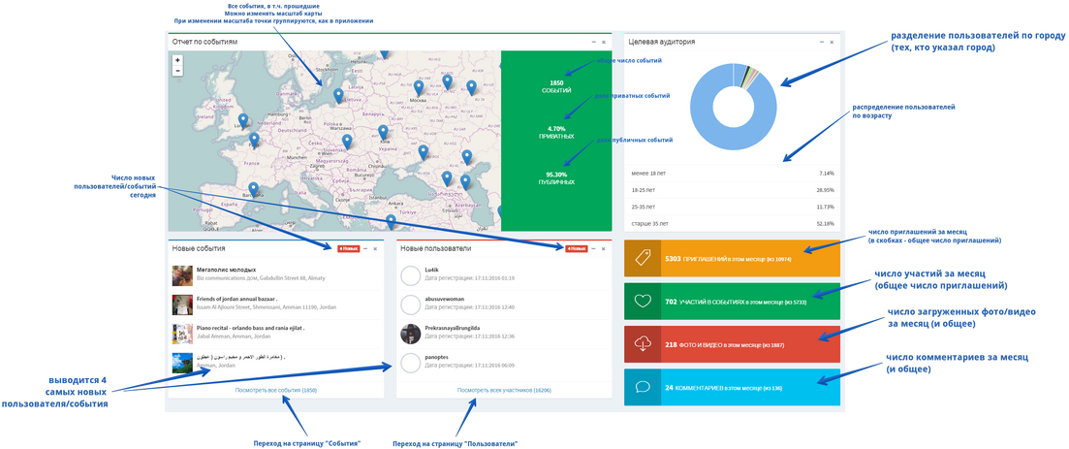This screenshot has width=1069, height=449.
Task: Close the Новые события panel
Action: pyautogui.click(x=375, y=249)
